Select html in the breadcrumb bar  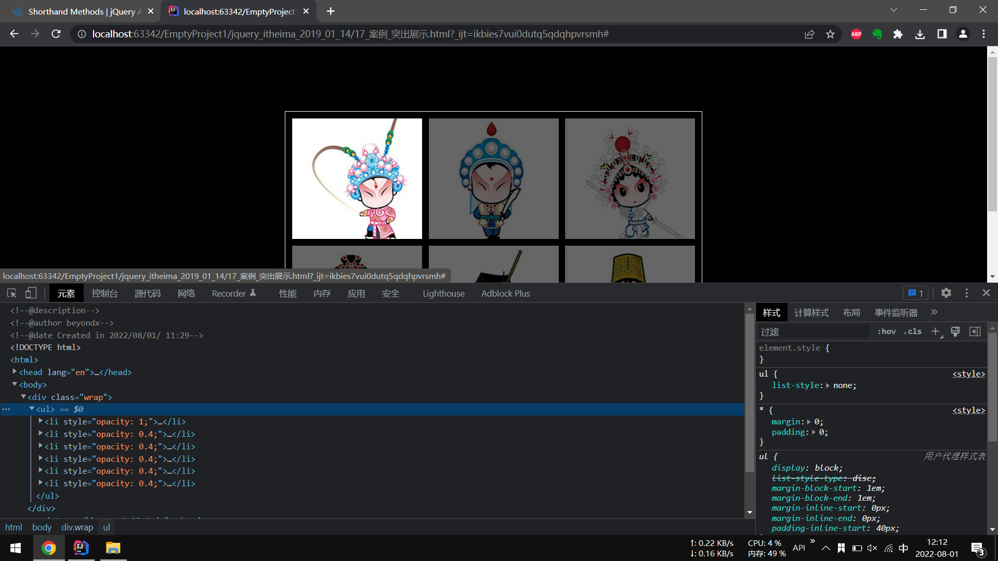pyautogui.click(x=14, y=527)
